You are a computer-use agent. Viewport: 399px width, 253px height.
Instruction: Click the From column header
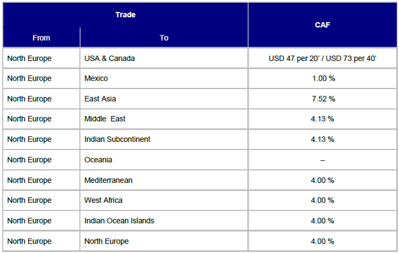(x=41, y=38)
